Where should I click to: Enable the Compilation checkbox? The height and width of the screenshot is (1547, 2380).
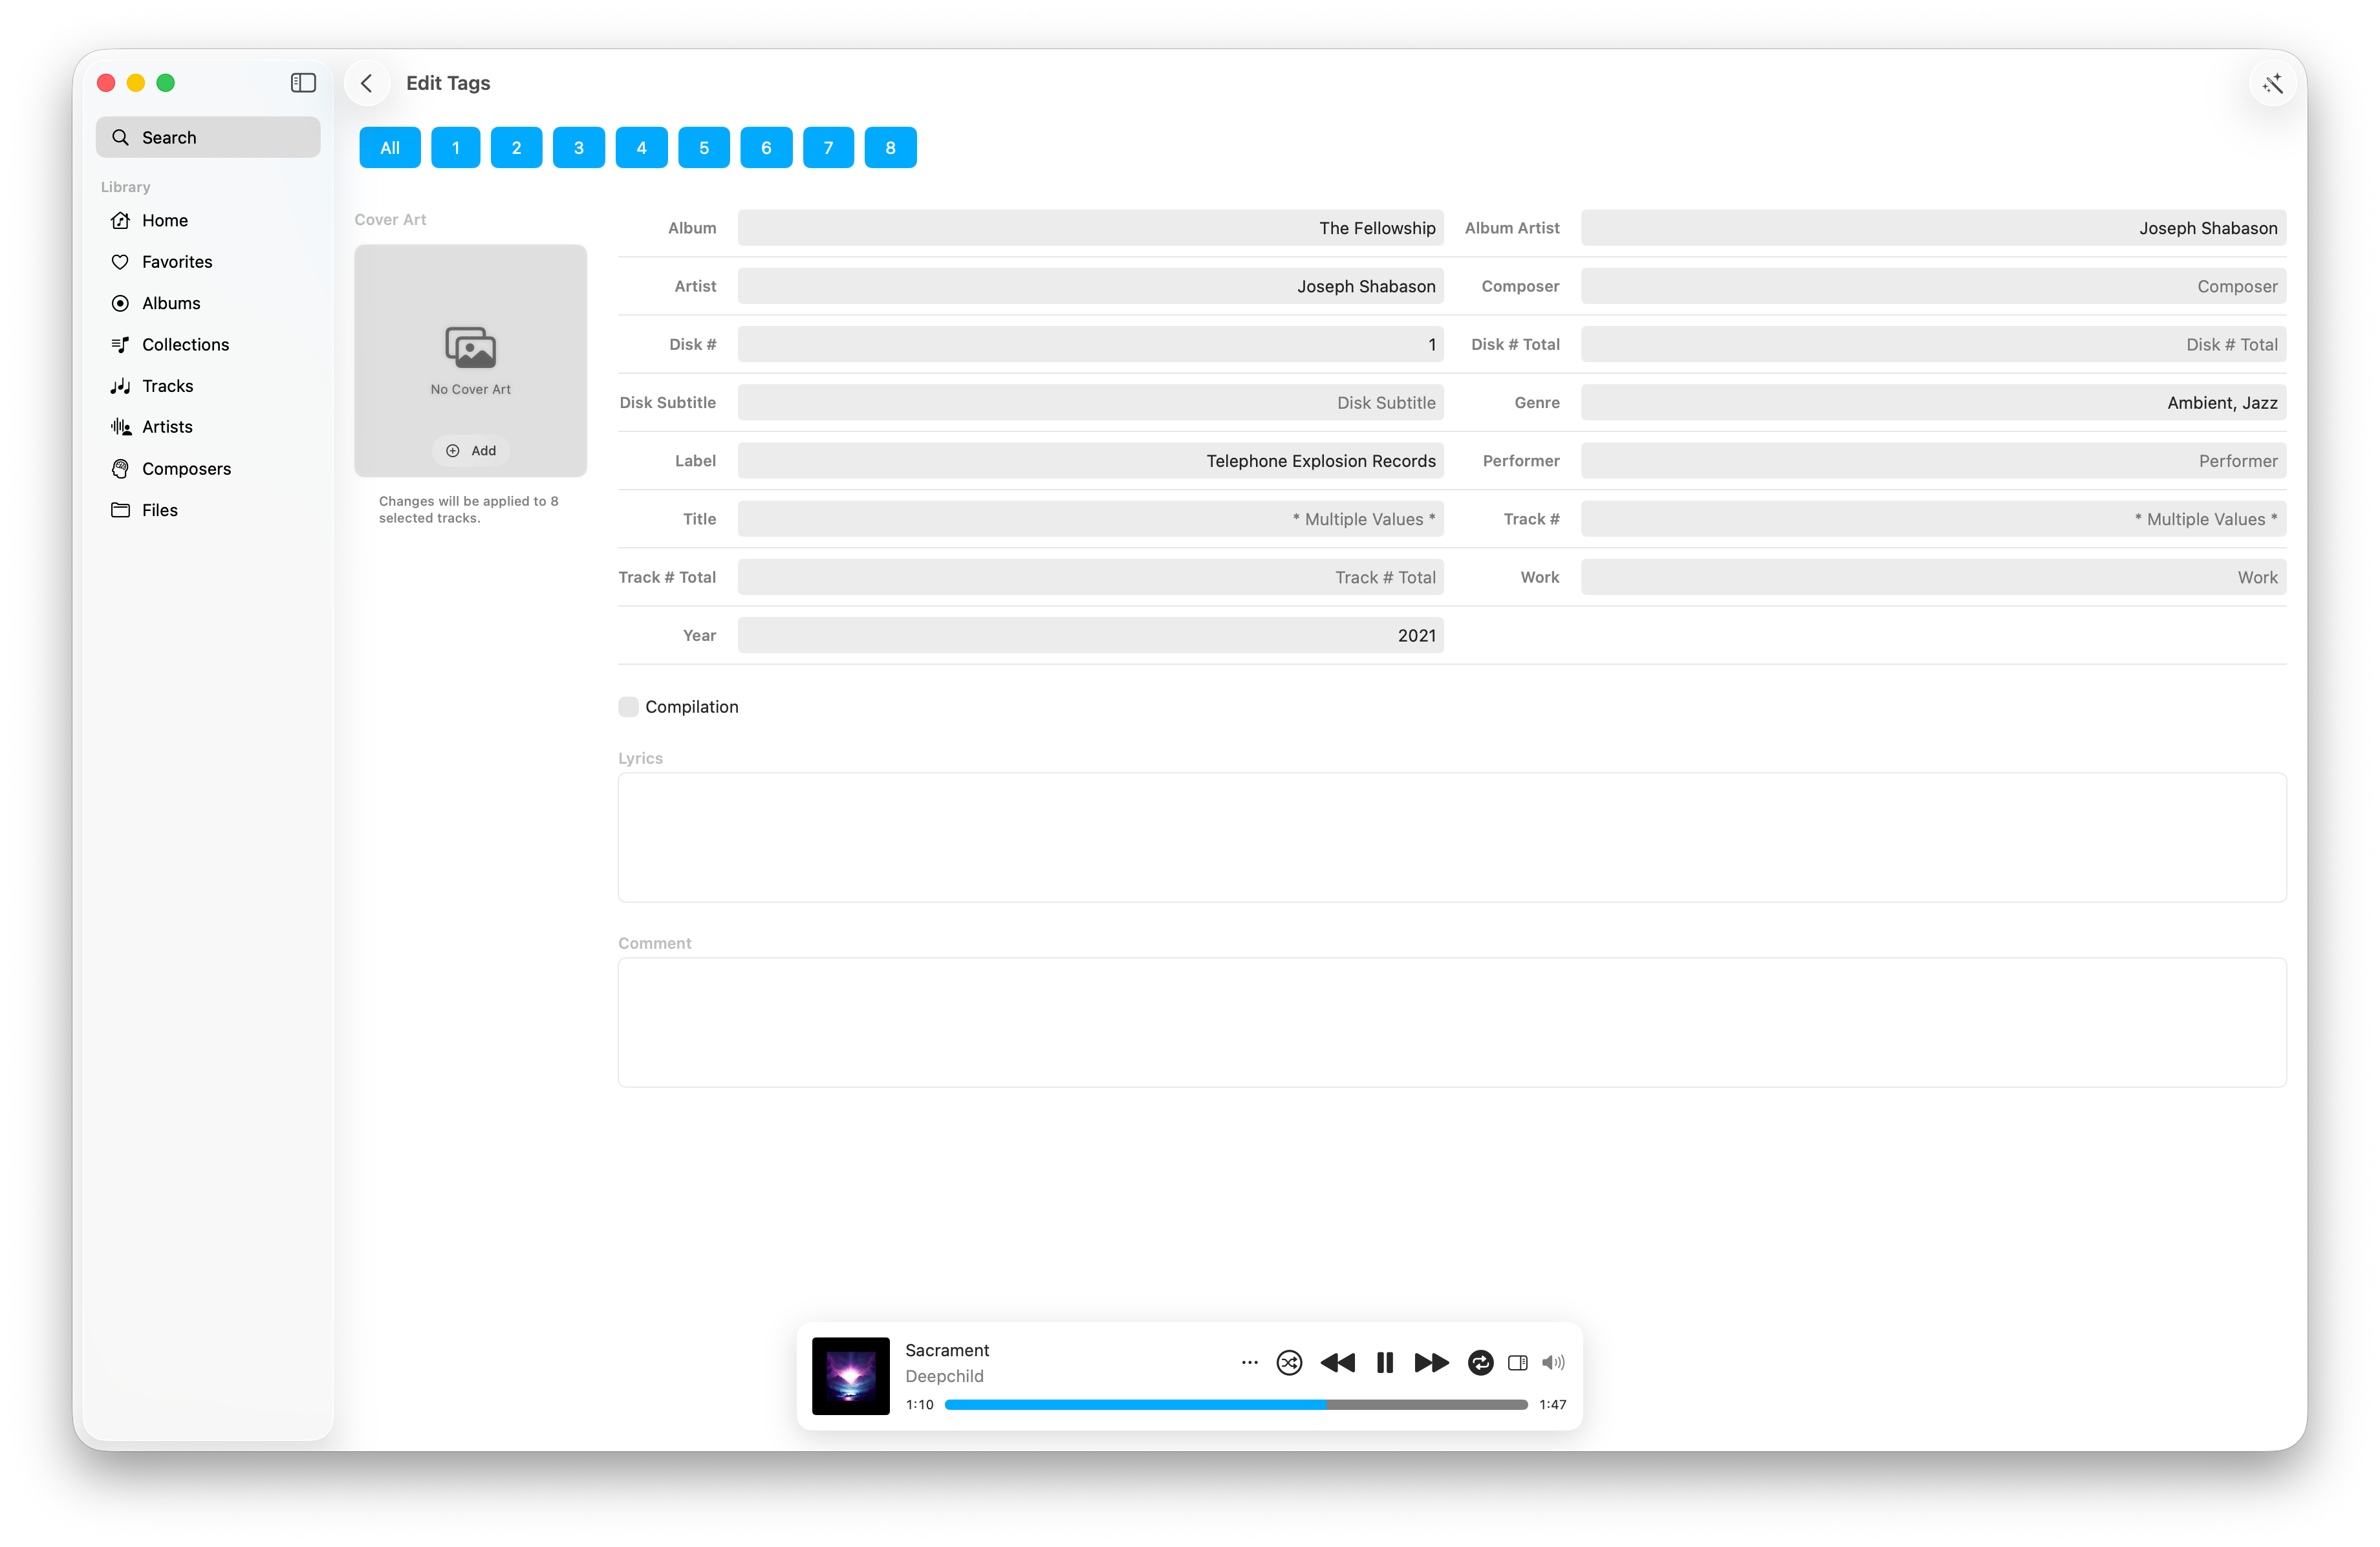[628, 706]
